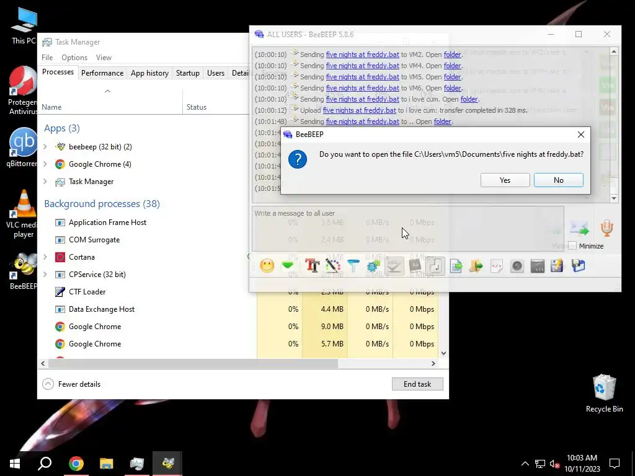Click the muted volume tray icon

click(554, 464)
